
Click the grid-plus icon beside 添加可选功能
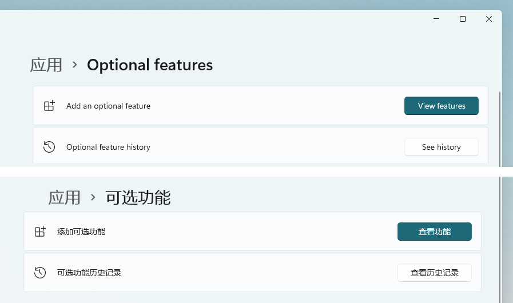[40, 232]
